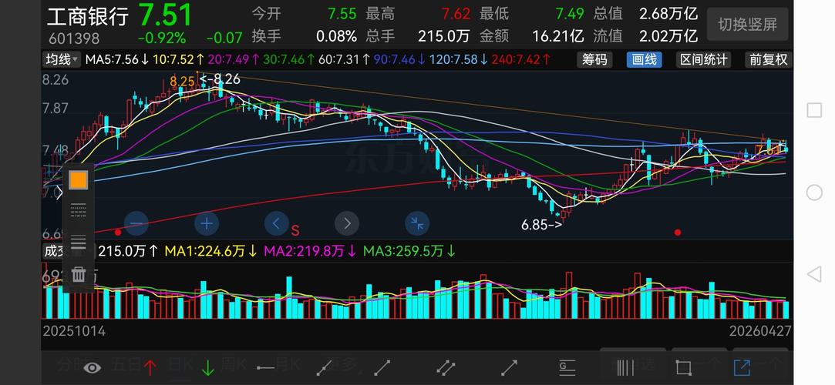Tap the MA3:259.5万 volume average

pyautogui.click(x=409, y=251)
